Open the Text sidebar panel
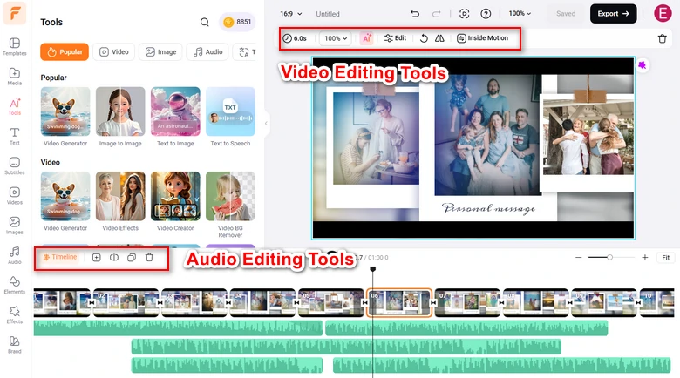This screenshot has height=378, width=680. (x=15, y=136)
